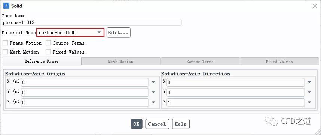Enable the Mesh Motion checkbox
Viewport: 321px width, 135px height.
(5, 52)
